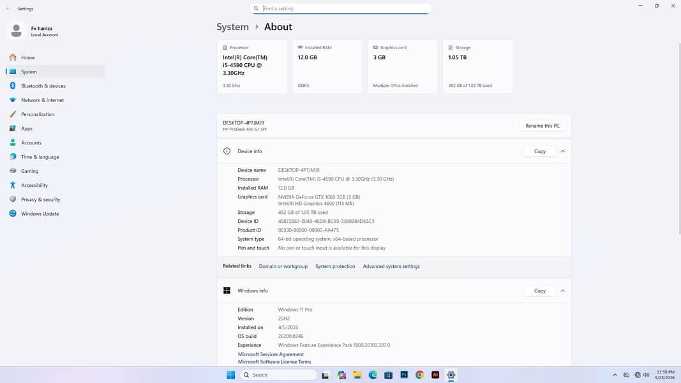The image size is (681, 383).
Task: Select System in the sidebar
Action: point(55,71)
